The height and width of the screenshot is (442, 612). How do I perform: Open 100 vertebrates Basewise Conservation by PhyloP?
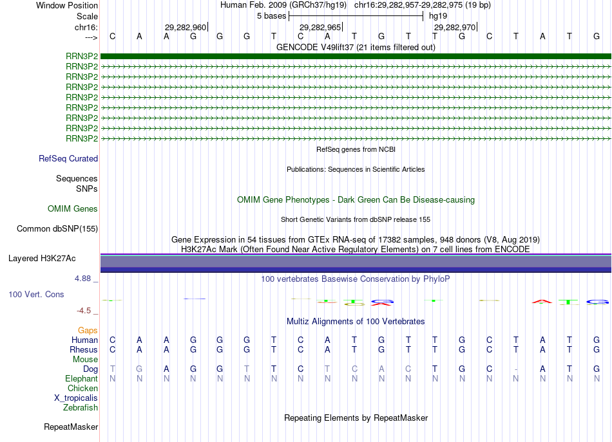point(356,279)
